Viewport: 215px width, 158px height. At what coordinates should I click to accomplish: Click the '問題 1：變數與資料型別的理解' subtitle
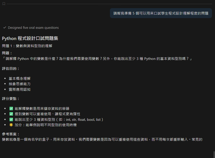pyautogui.click(x=27, y=46)
